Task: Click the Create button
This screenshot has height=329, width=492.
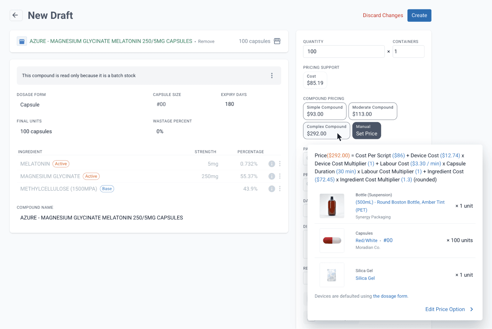Action: click(419, 15)
